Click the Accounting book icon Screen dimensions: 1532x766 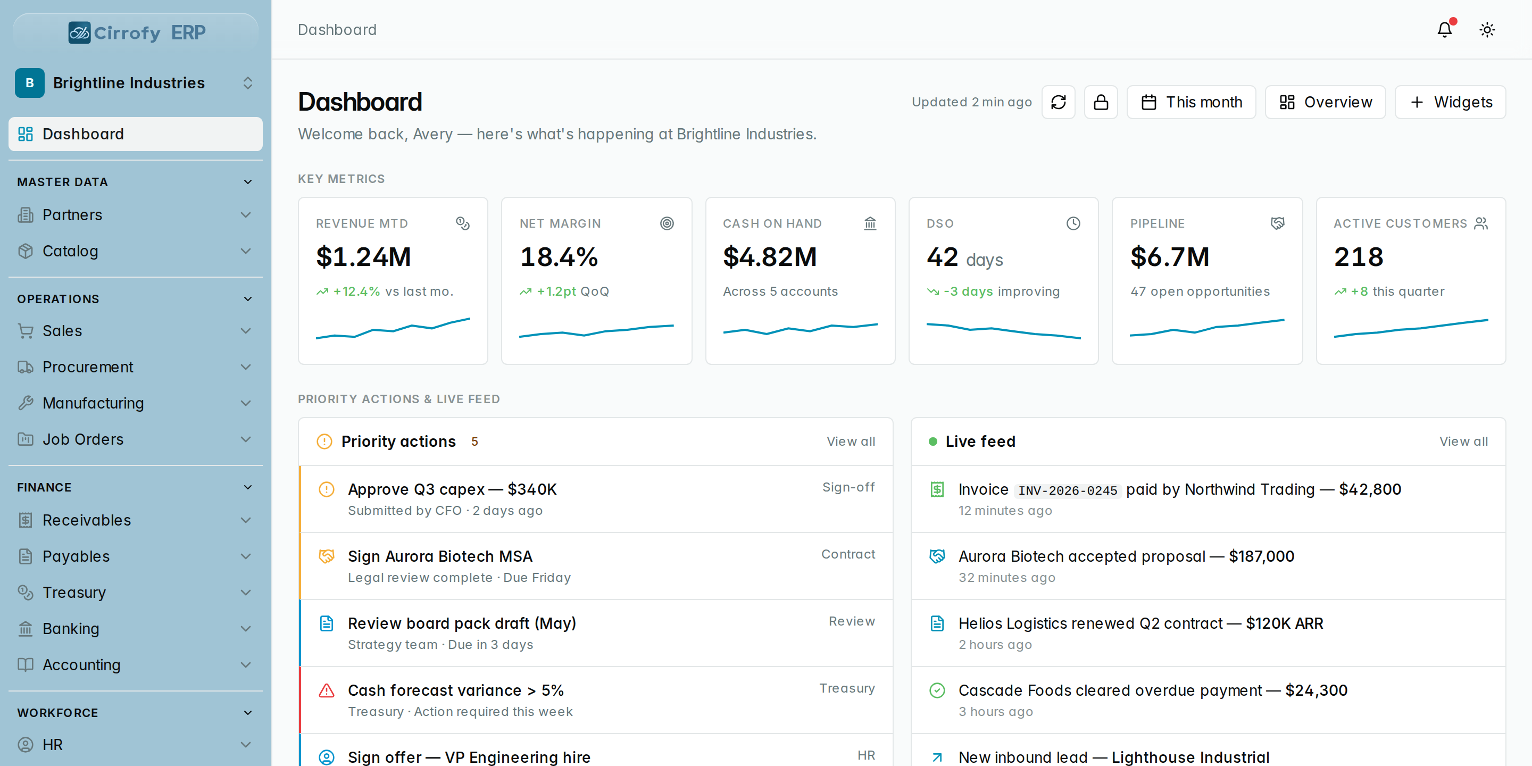tap(26, 665)
